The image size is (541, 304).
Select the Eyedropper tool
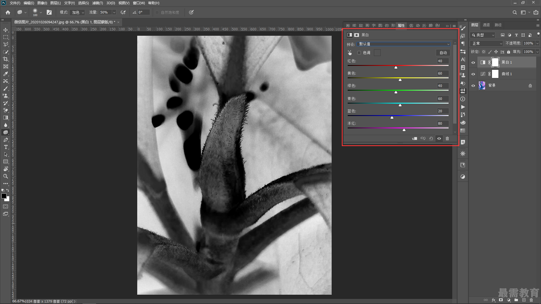click(x=6, y=74)
